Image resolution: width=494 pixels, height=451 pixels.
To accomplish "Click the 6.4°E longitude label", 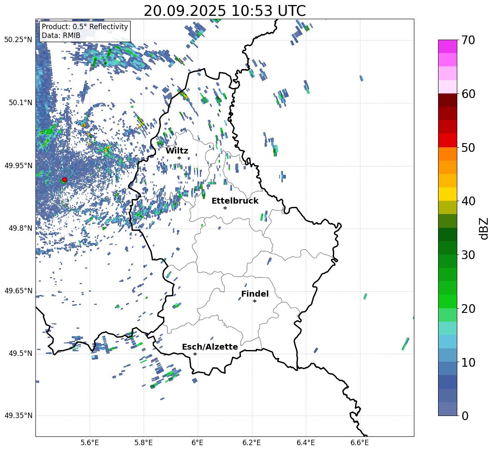I will tap(305, 443).
